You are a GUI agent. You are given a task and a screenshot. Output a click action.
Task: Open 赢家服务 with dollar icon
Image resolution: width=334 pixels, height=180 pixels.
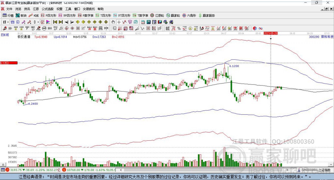click(x=206, y=16)
